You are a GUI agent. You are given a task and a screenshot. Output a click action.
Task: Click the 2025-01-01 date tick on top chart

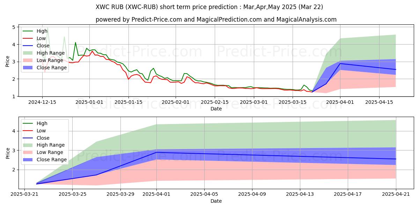click(89, 102)
